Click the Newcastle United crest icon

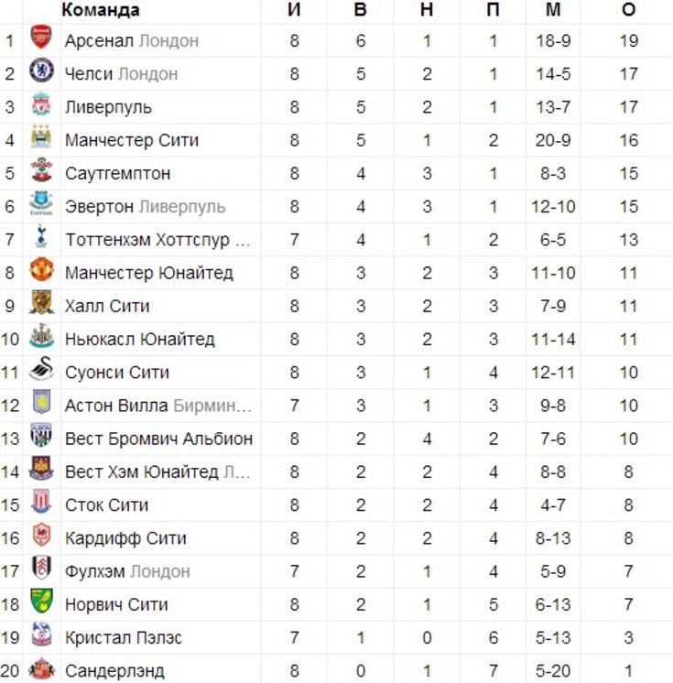click(x=41, y=336)
